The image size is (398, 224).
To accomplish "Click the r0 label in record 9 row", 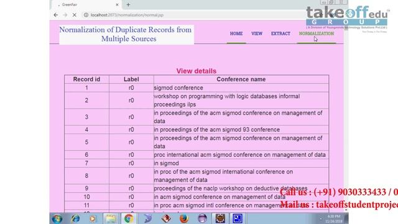I will [131, 189].
